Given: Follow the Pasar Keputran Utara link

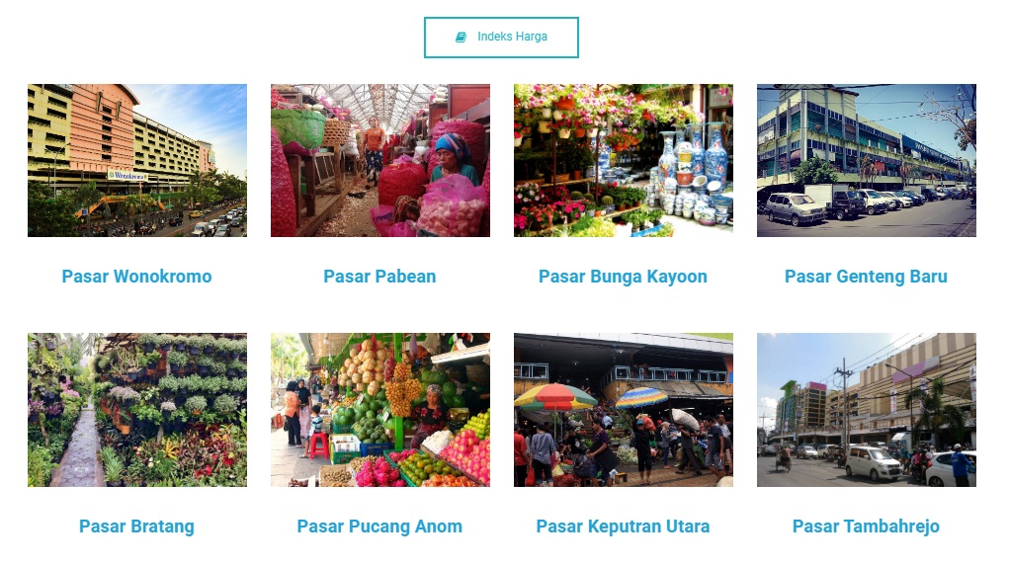Looking at the screenshot, I should 623,526.
